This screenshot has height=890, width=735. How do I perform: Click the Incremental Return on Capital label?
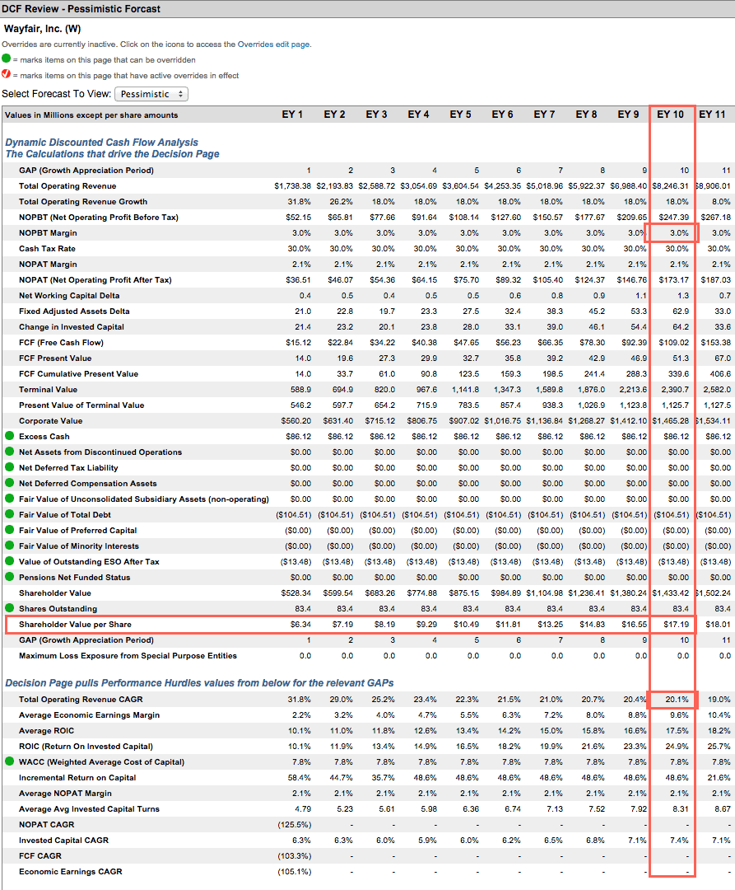[x=77, y=778]
